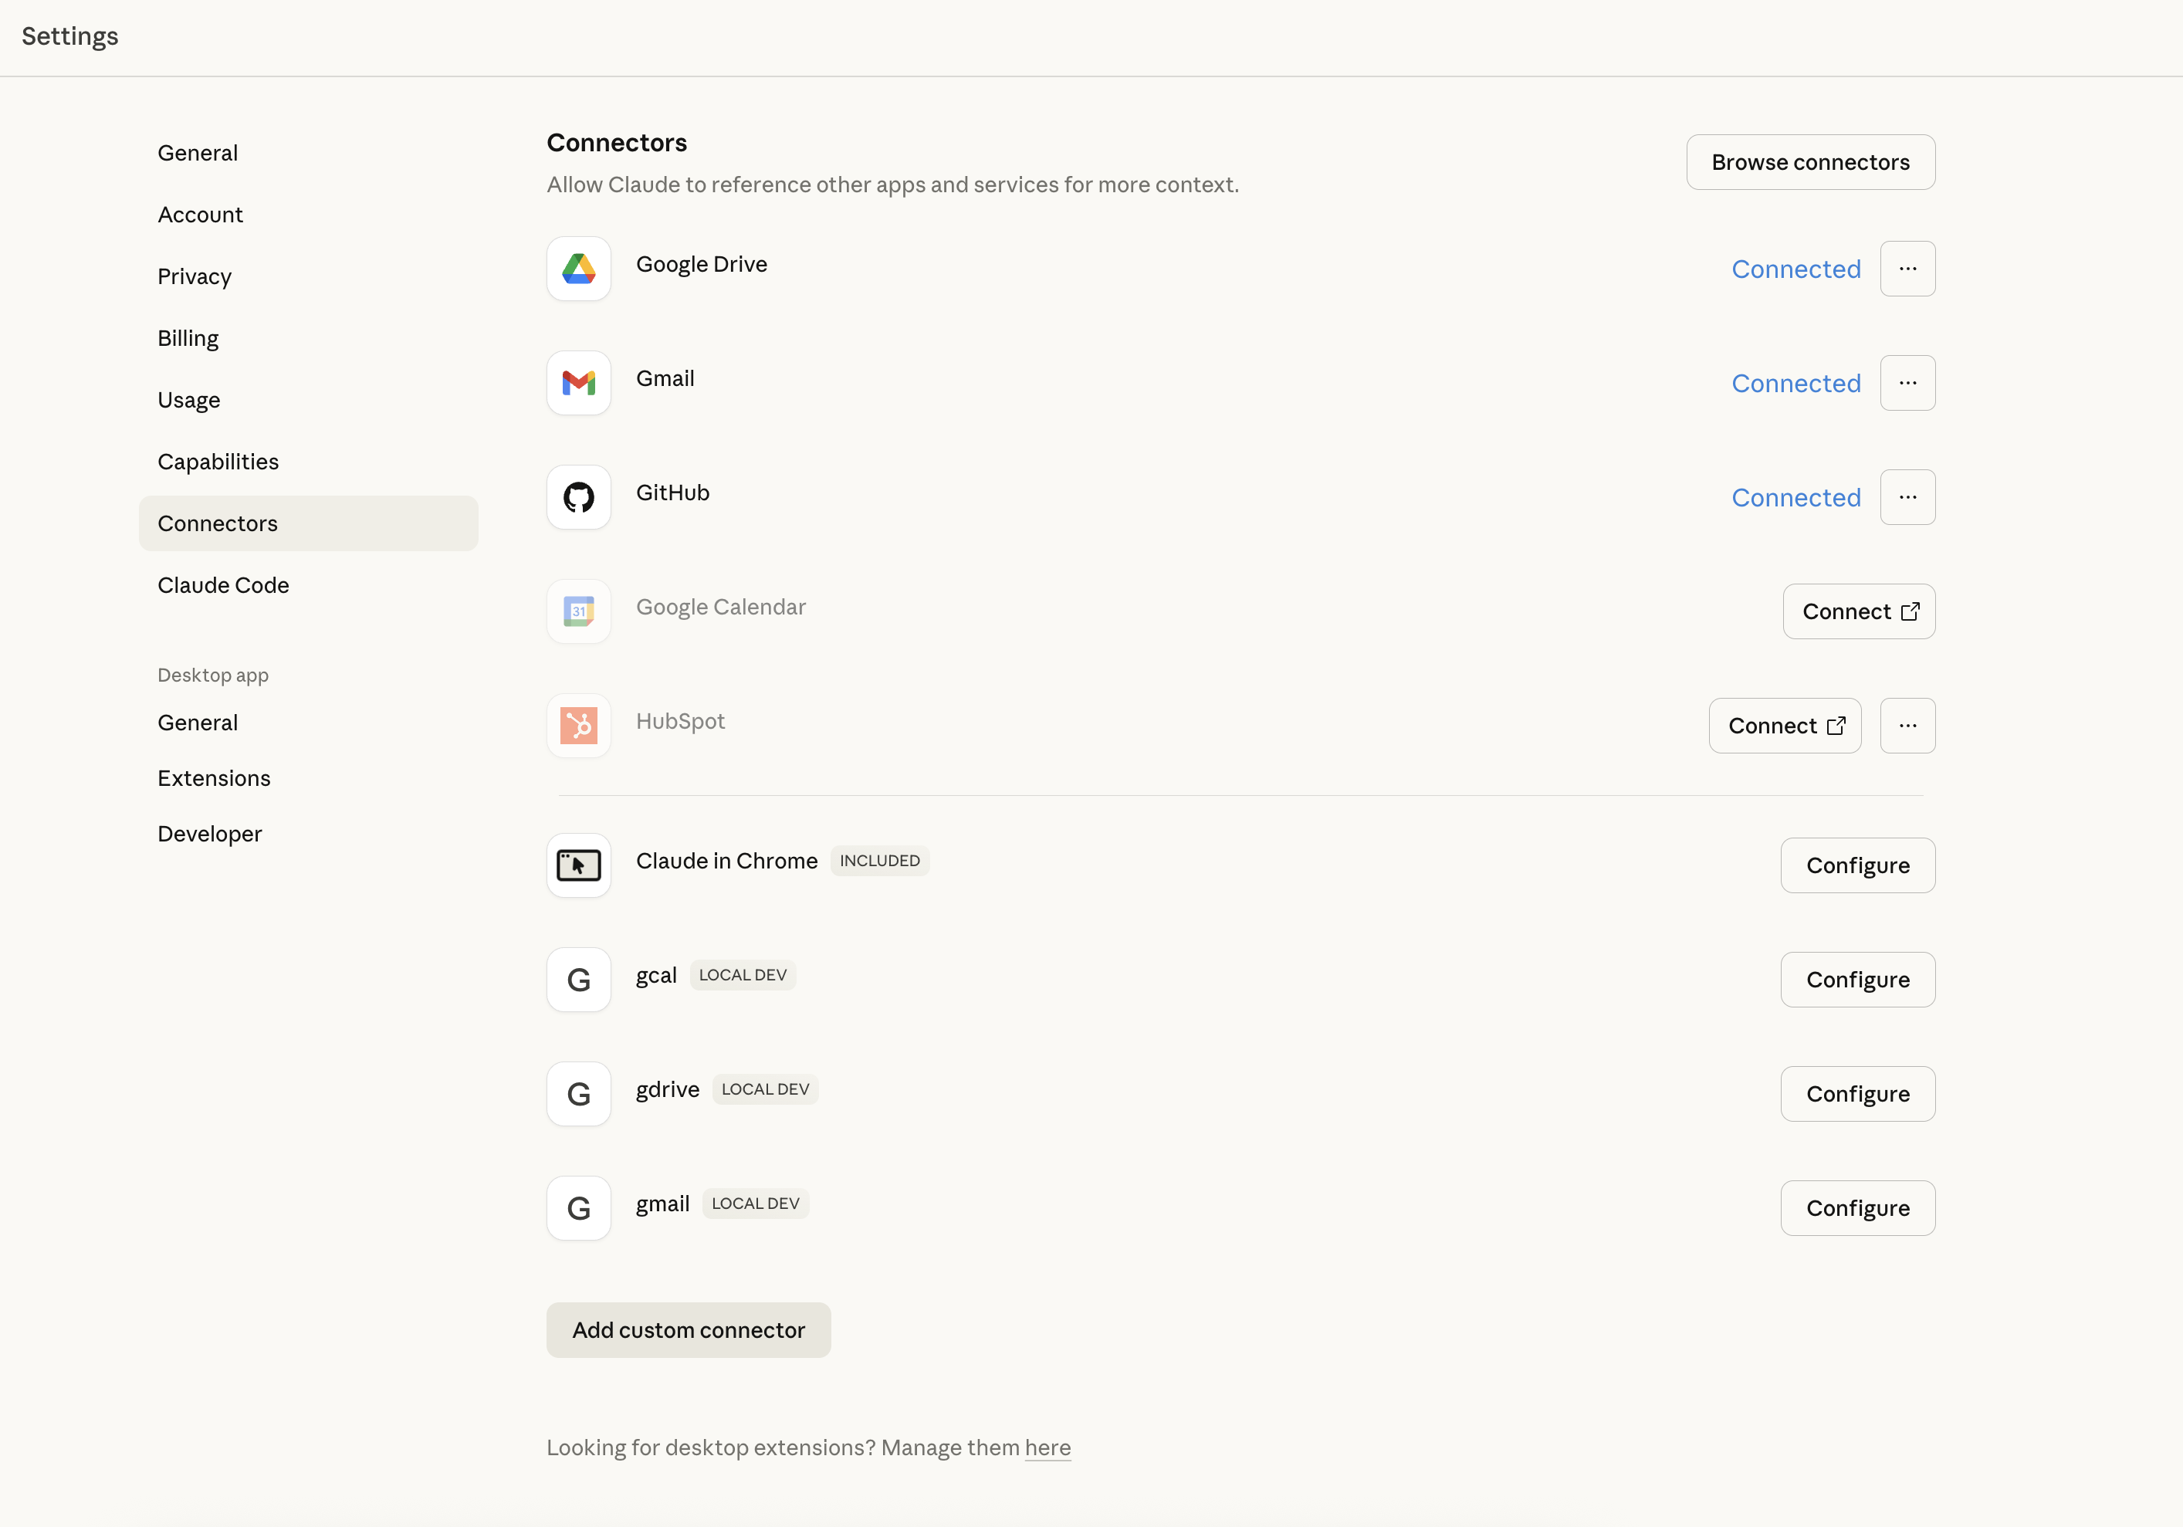Open Google Drive more options menu
The width and height of the screenshot is (2183, 1527).
[x=1907, y=269]
